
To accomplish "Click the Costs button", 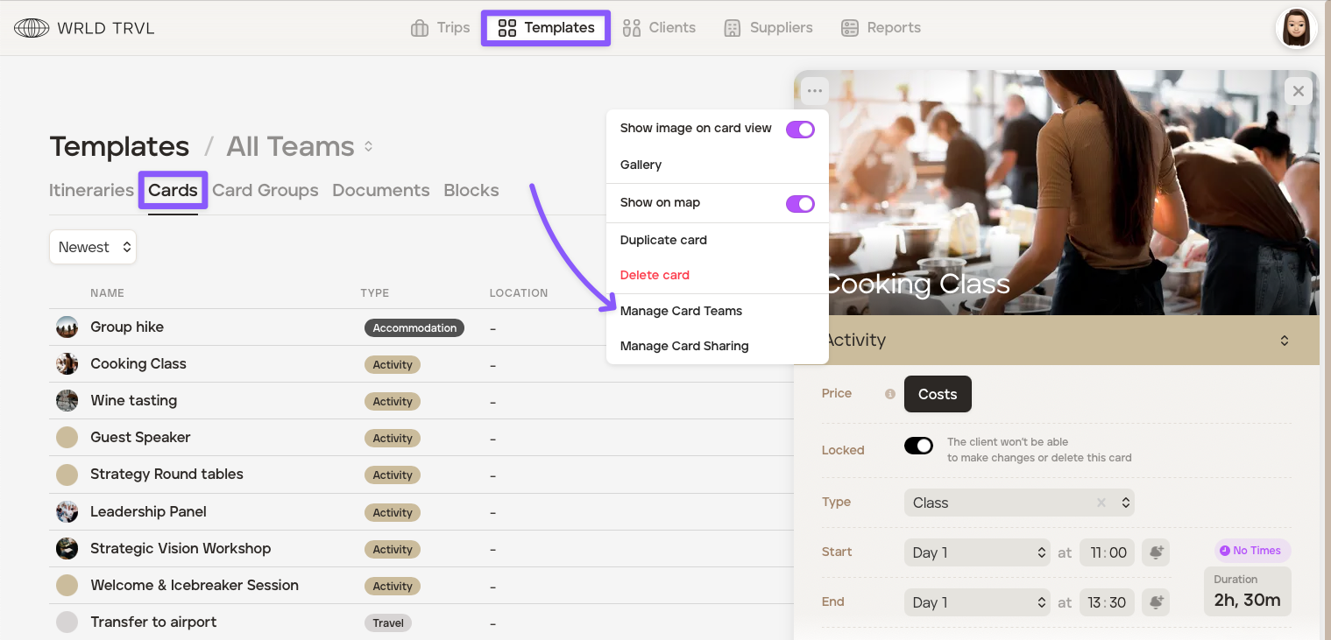I will (x=937, y=394).
